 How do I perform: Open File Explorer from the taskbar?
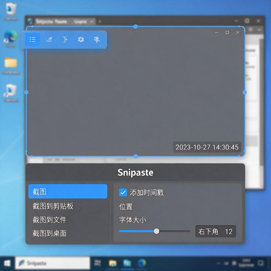(x=113, y=263)
